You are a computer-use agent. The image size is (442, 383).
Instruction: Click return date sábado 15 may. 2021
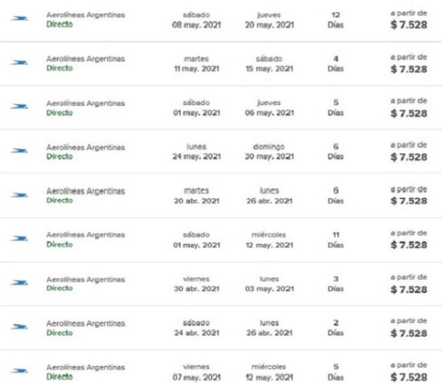tap(269, 64)
